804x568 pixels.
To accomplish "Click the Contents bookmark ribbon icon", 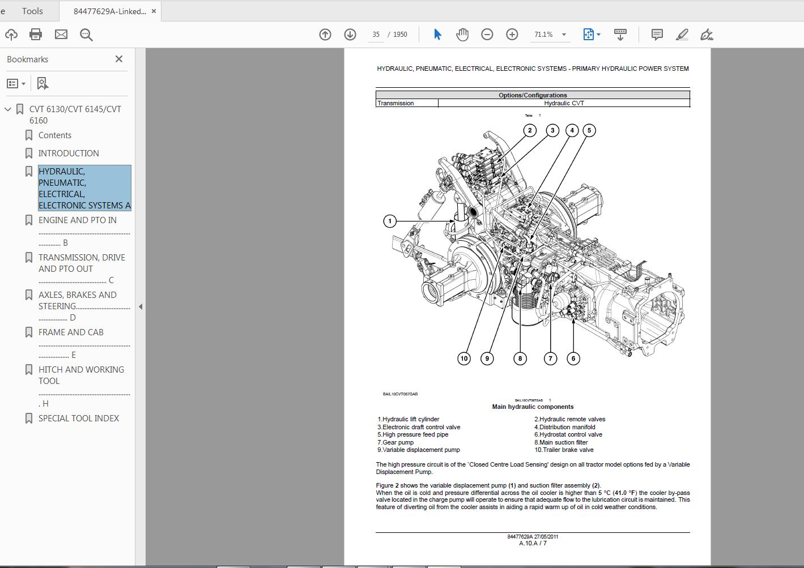I will (29, 135).
